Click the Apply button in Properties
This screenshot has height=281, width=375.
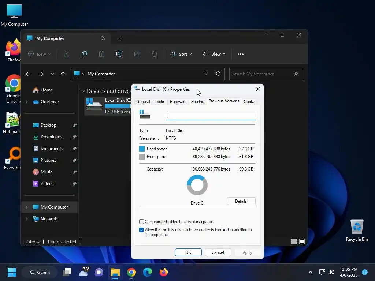coord(247,252)
